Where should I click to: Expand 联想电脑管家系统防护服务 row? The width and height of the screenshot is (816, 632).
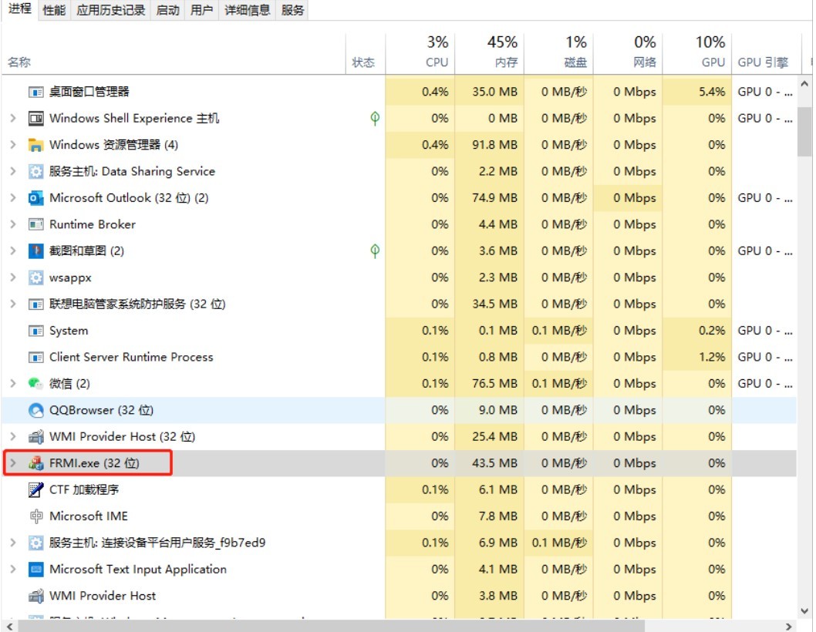click(x=13, y=304)
